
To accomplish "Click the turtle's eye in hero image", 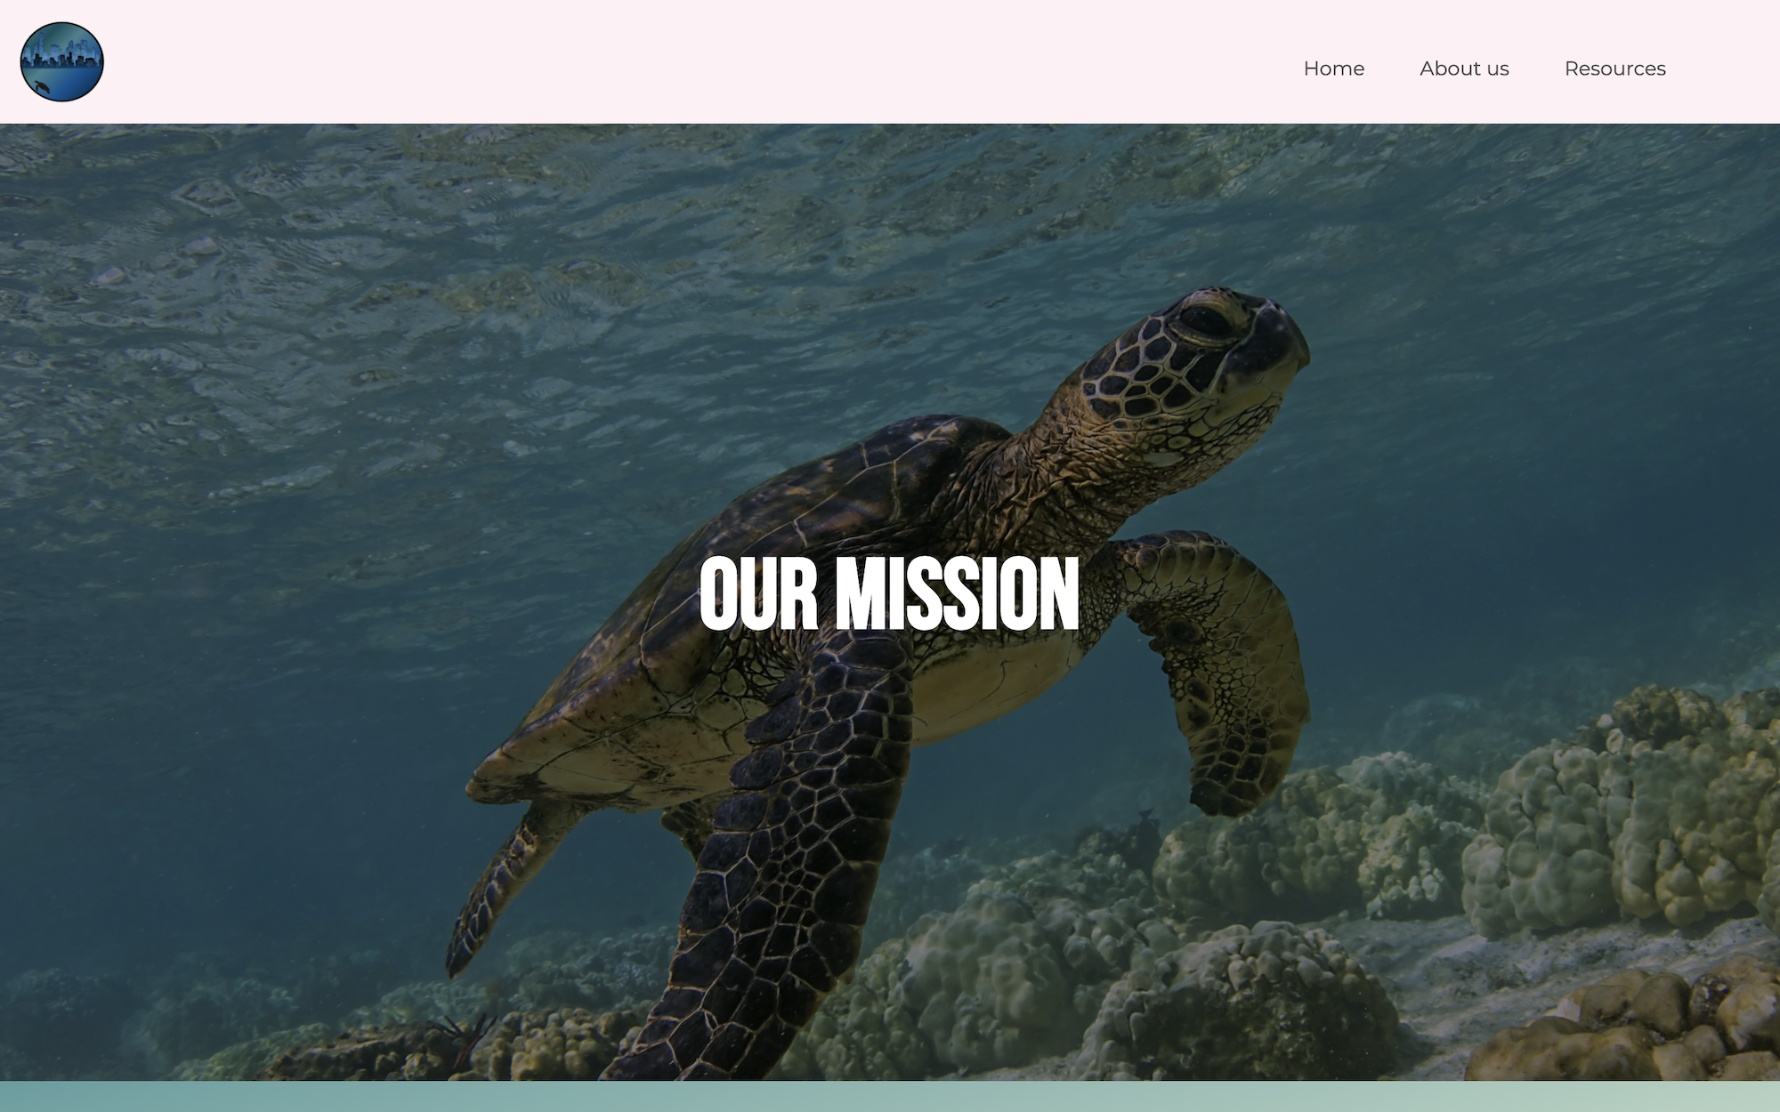I will tap(1208, 318).
